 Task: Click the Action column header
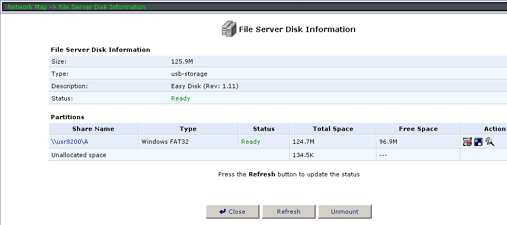tap(494, 129)
